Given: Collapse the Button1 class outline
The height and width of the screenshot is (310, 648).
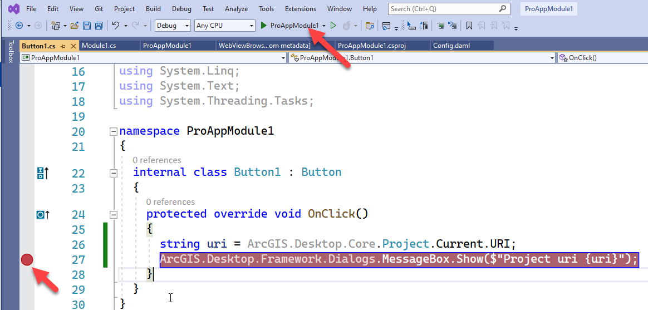Looking at the screenshot, I should [x=114, y=173].
